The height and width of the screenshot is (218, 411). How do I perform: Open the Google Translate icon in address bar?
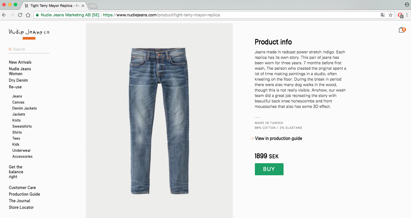click(383, 15)
